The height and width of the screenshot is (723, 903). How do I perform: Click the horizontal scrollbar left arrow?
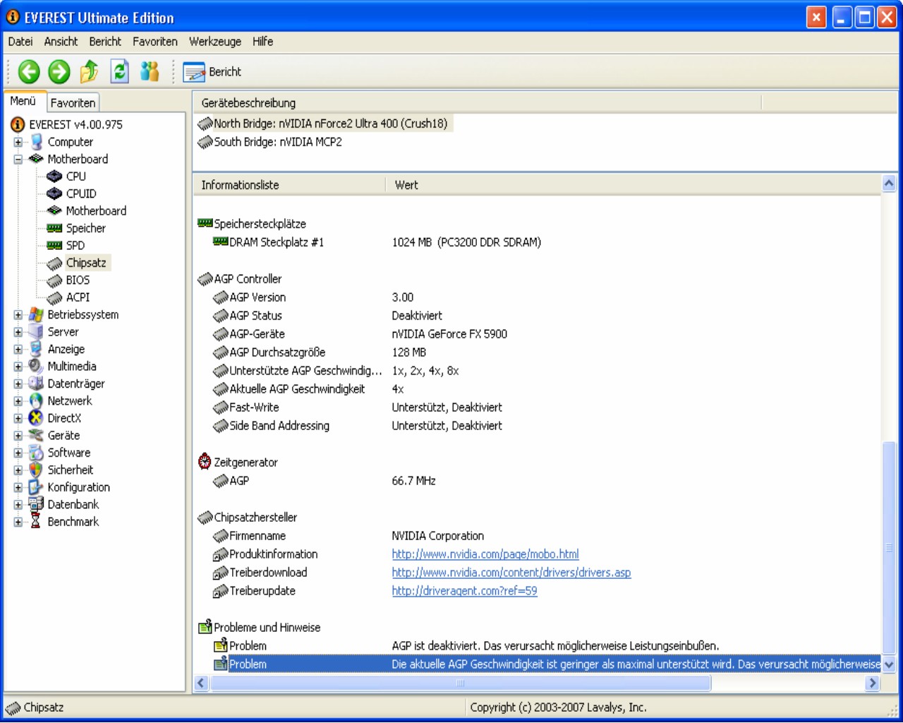pyautogui.click(x=201, y=683)
